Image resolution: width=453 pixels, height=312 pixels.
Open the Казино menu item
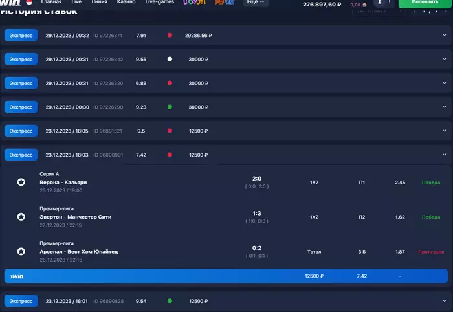tap(126, 2)
